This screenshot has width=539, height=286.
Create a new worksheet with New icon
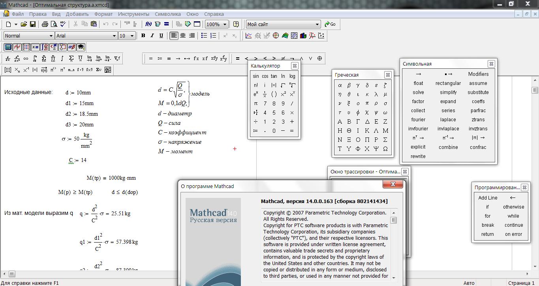point(8,24)
